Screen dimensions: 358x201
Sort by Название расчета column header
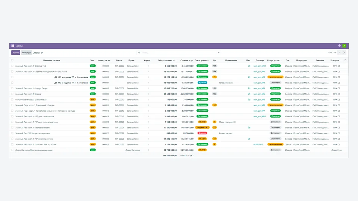click(51, 60)
